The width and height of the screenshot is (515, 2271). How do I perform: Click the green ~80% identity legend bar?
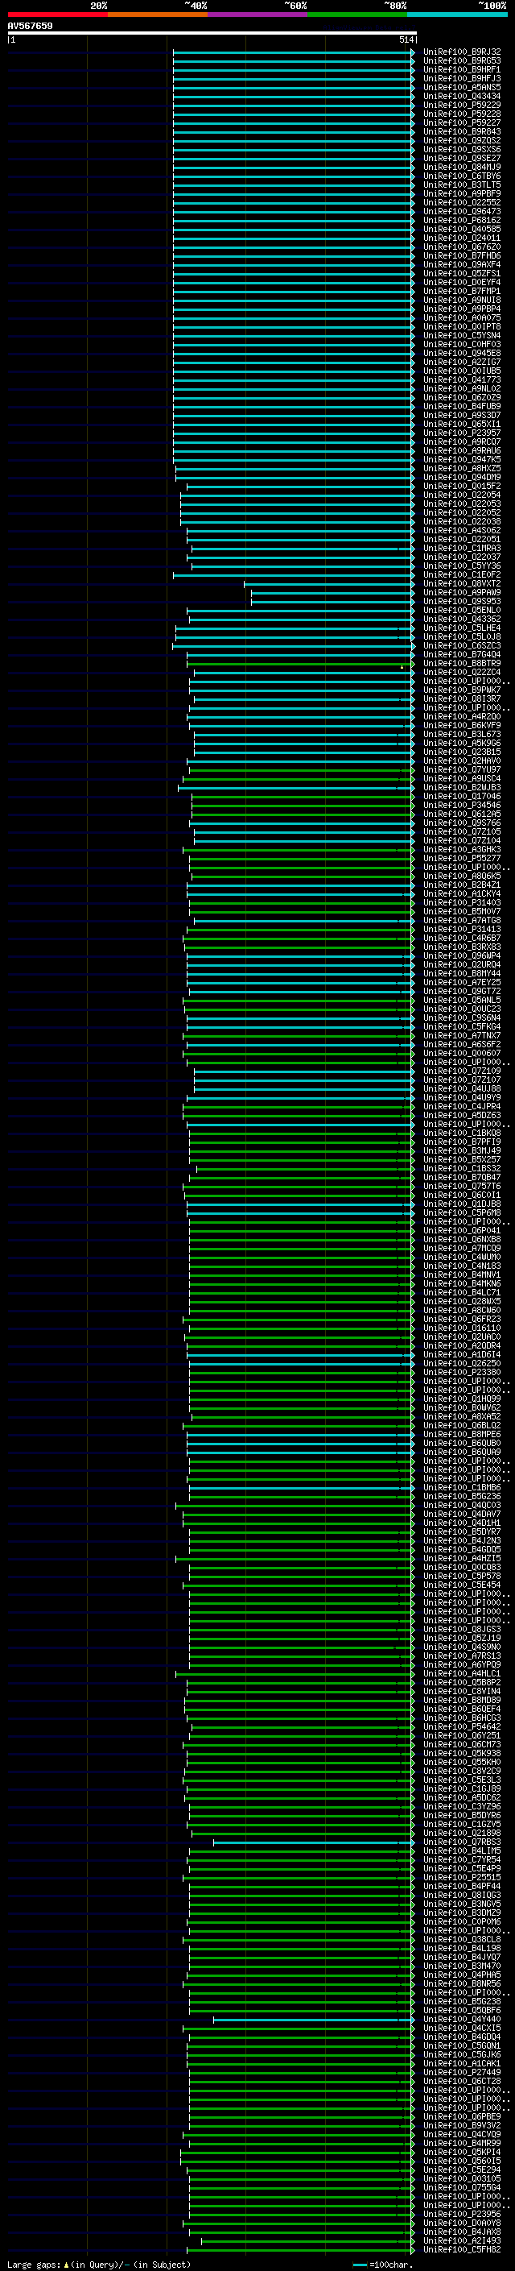pos(357,15)
